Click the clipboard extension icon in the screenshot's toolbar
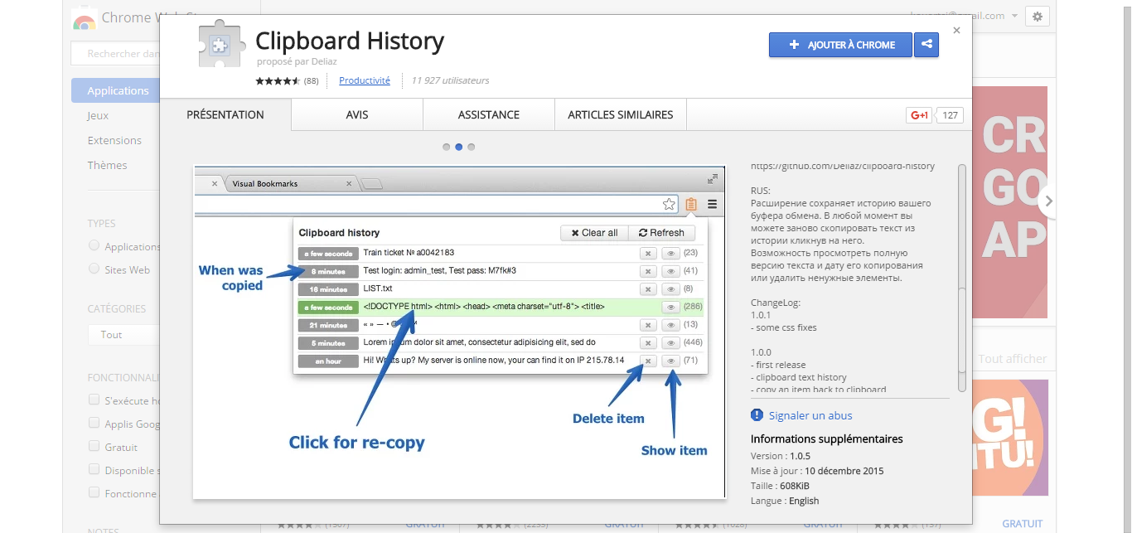This screenshot has width=1132, height=533. 691,204
